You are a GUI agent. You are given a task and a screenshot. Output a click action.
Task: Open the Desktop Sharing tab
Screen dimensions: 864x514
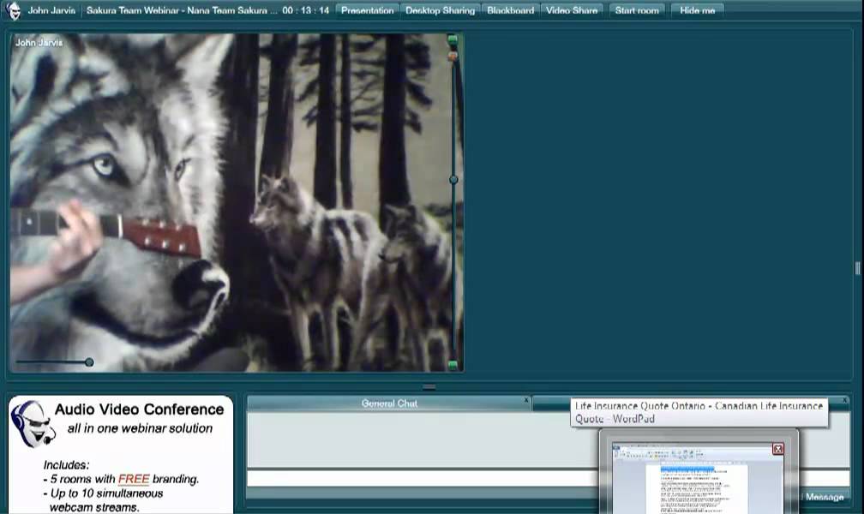[x=440, y=10]
